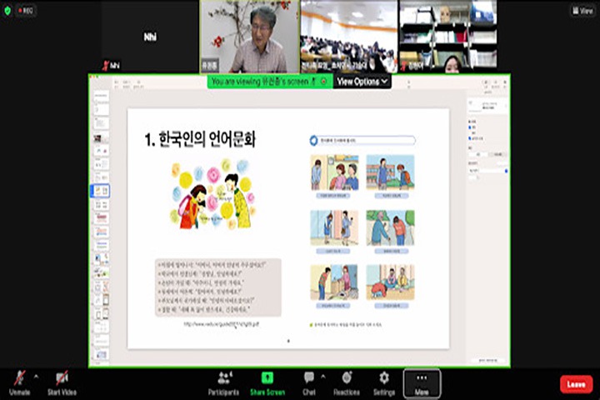The width and height of the screenshot is (600, 400).
Task: Click the View layout button
Action: [x=582, y=10]
